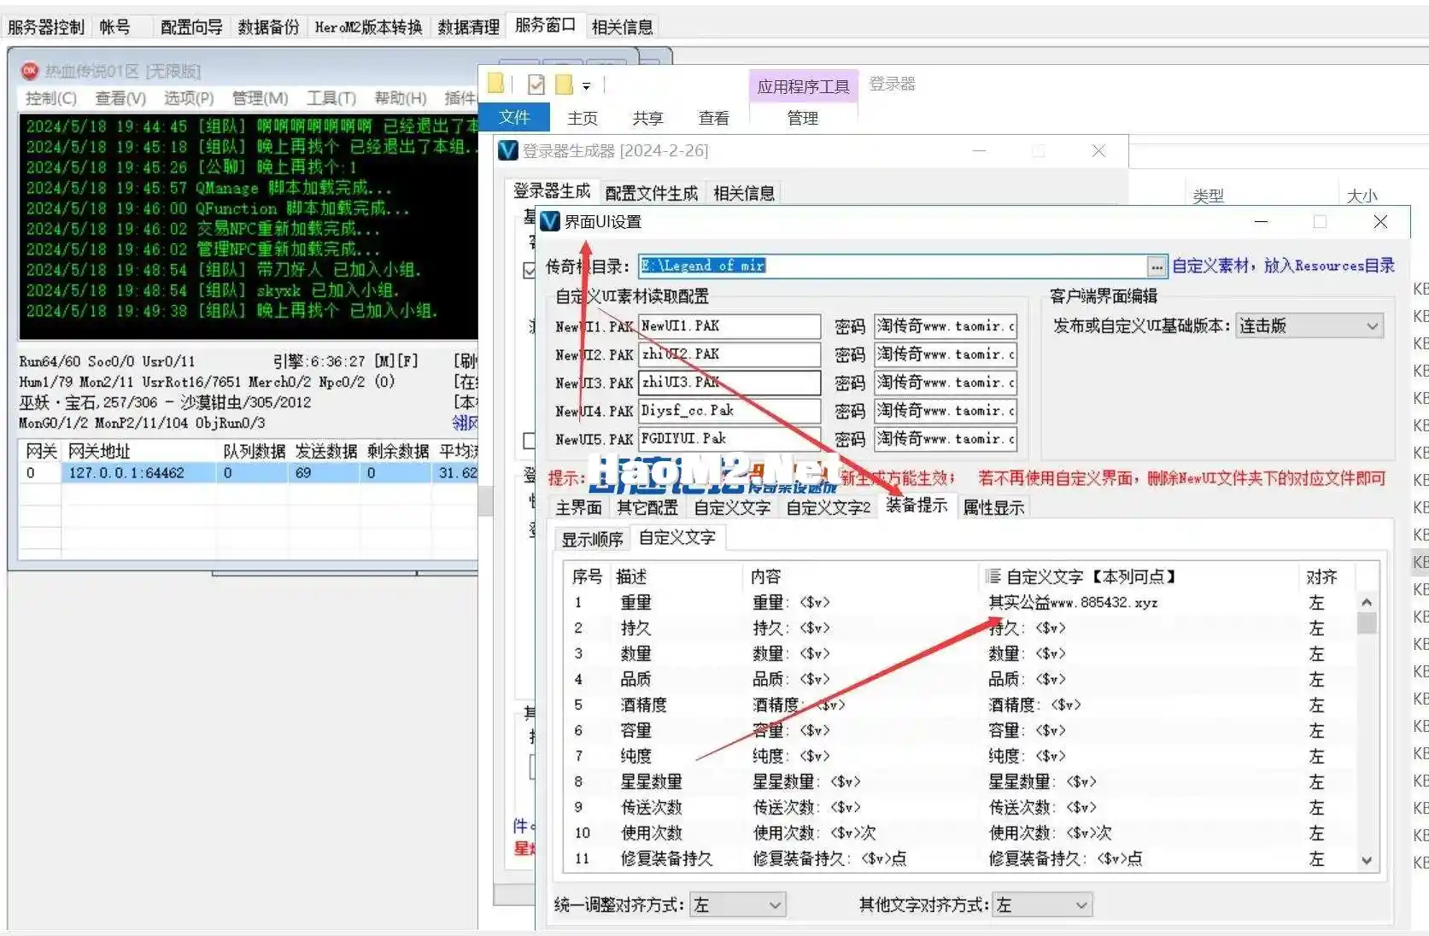Select the 服务窗口 tab
This screenshot has height=936, width=1429.
click(x=545, y=26)
